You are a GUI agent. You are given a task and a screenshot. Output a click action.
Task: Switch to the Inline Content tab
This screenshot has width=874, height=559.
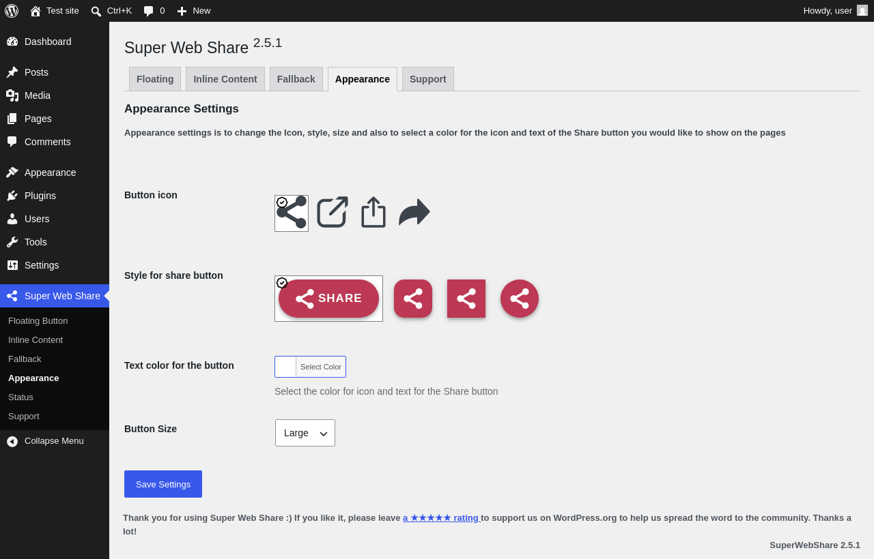(x=225, y=79)
